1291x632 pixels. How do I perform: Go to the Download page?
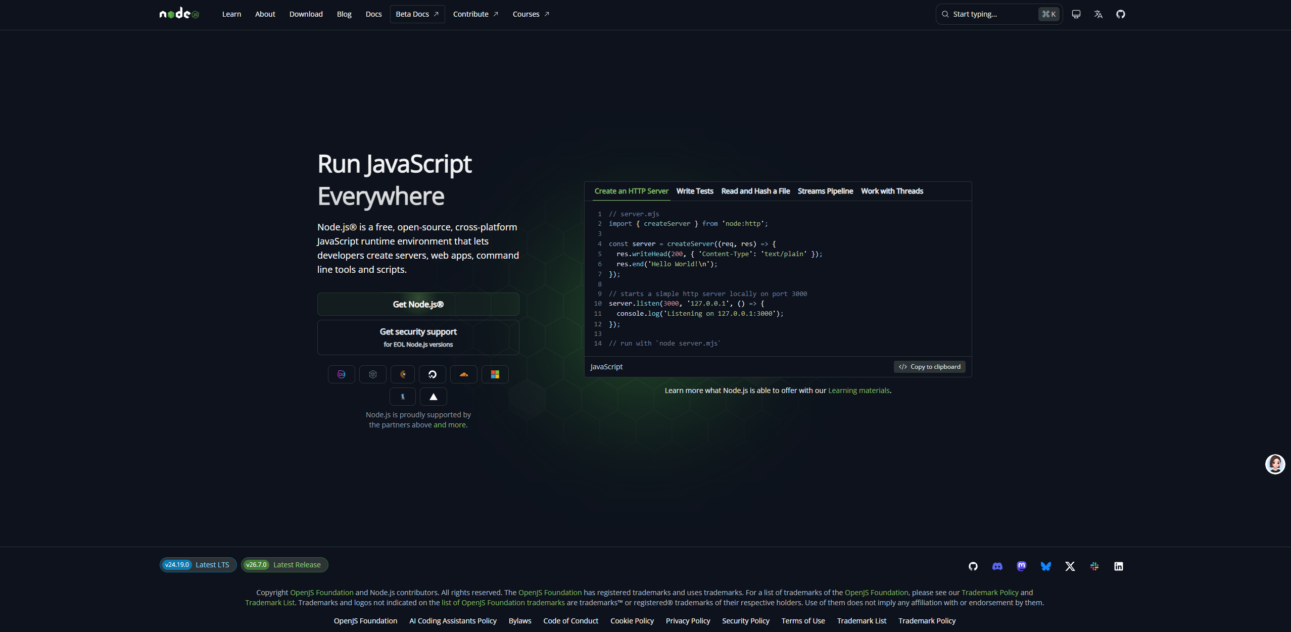306,14
